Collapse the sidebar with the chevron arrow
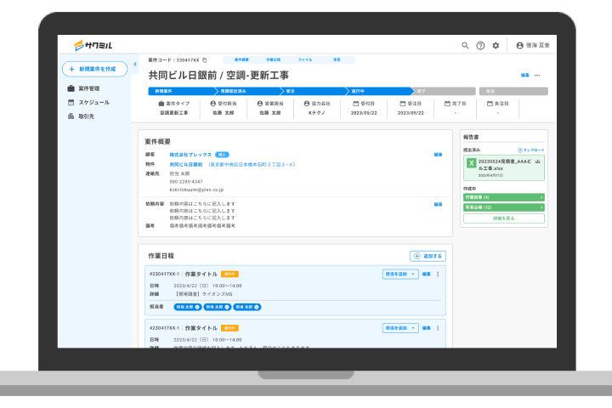The width and height of the screenshot is (612, 408). point(134,69)
